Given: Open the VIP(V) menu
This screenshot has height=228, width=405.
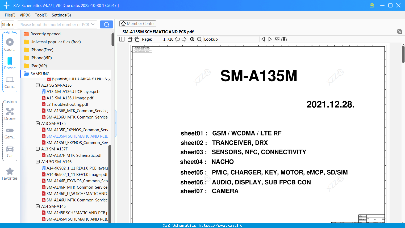Looking at the screenshot, I should click(25, 15).
